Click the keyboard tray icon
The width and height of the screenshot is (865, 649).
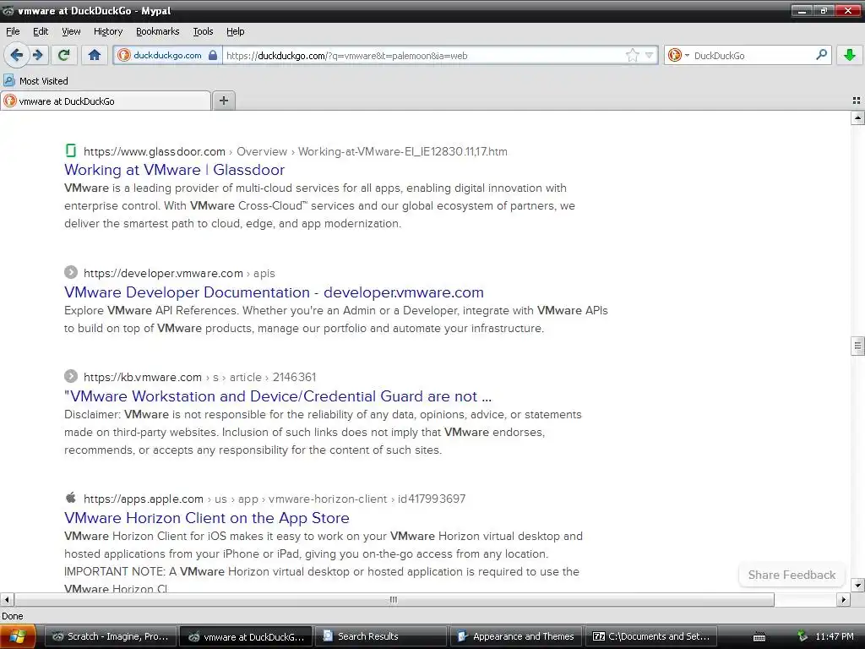tap(759, 637)
